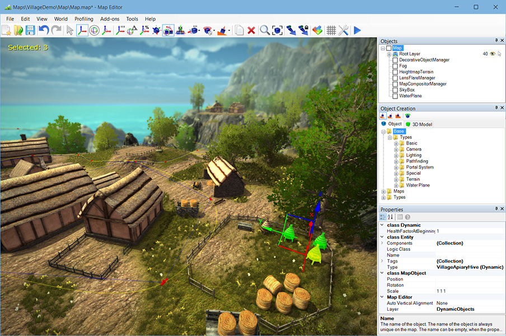Expand the Root Layer node
This screenshot has height=336, width=506.
pos(389,54)
